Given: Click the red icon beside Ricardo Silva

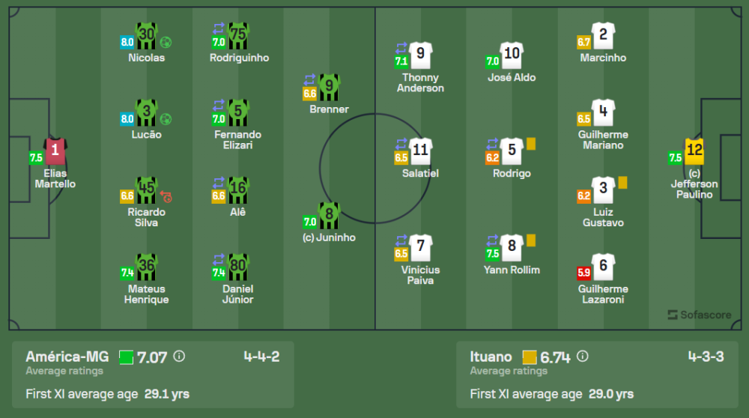Looking at the screenshot, I should pos(166,196).
